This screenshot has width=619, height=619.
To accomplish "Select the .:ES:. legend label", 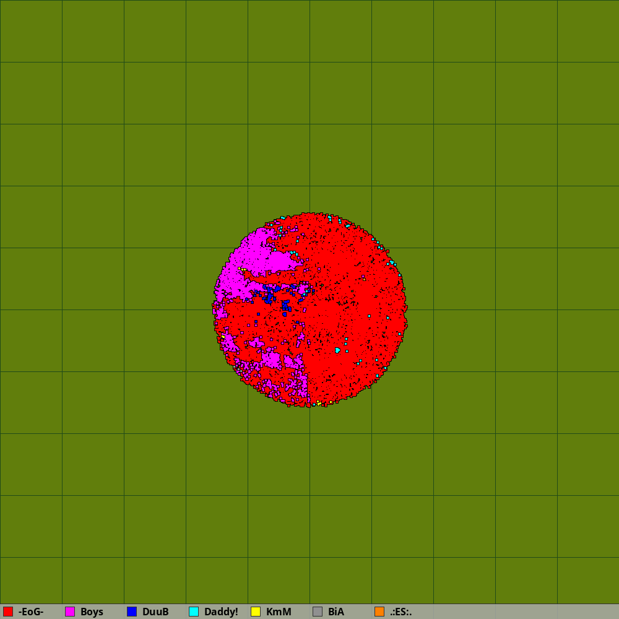I will [x=400, y=612].
